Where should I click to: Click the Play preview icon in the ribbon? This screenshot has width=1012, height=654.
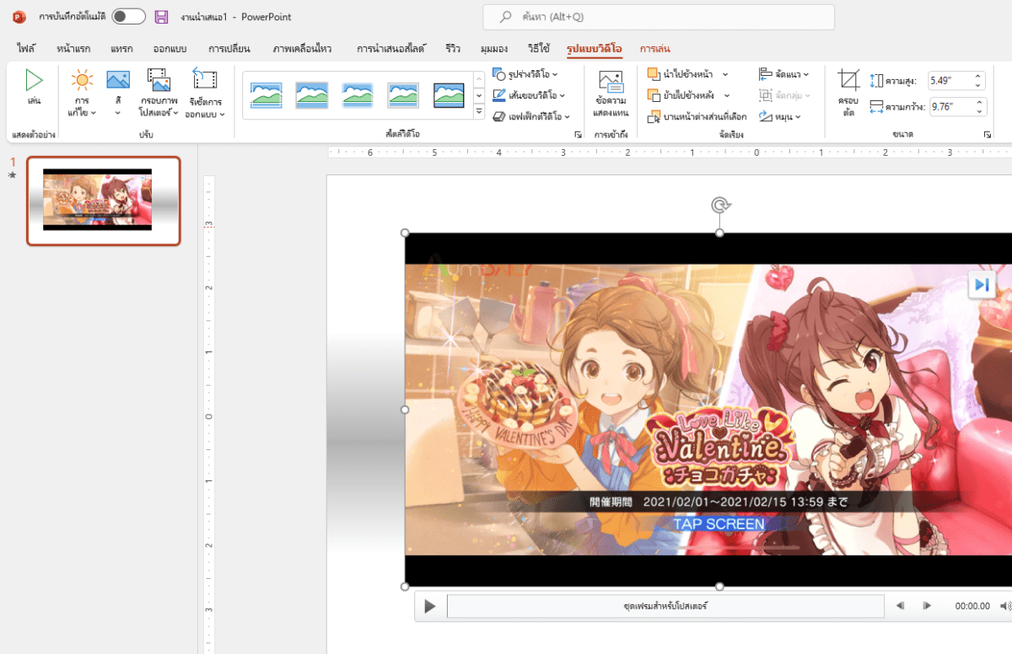[x=34, y=81]
